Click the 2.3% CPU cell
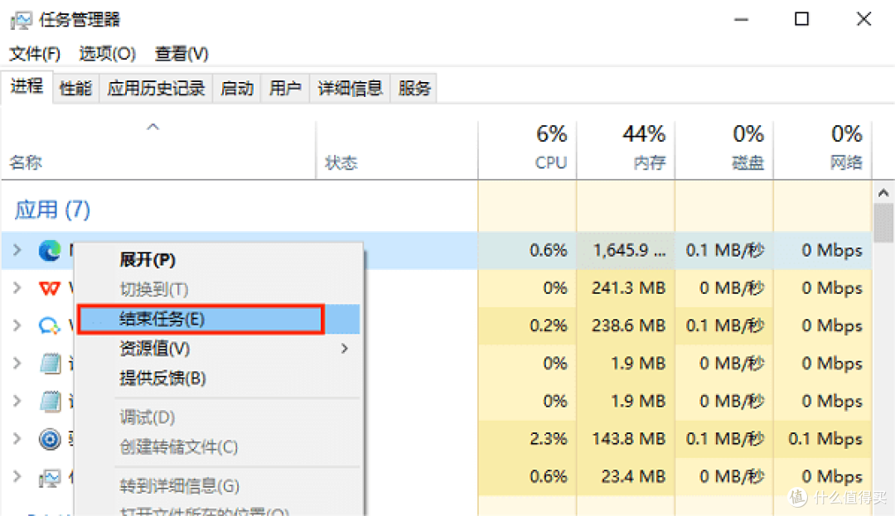 (x=527, y=438)
